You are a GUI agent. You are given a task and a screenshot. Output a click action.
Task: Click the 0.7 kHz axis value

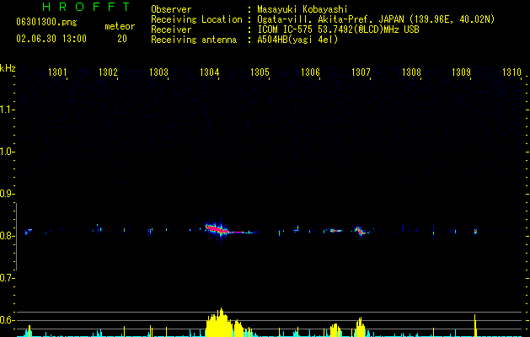tap(7, 278)
